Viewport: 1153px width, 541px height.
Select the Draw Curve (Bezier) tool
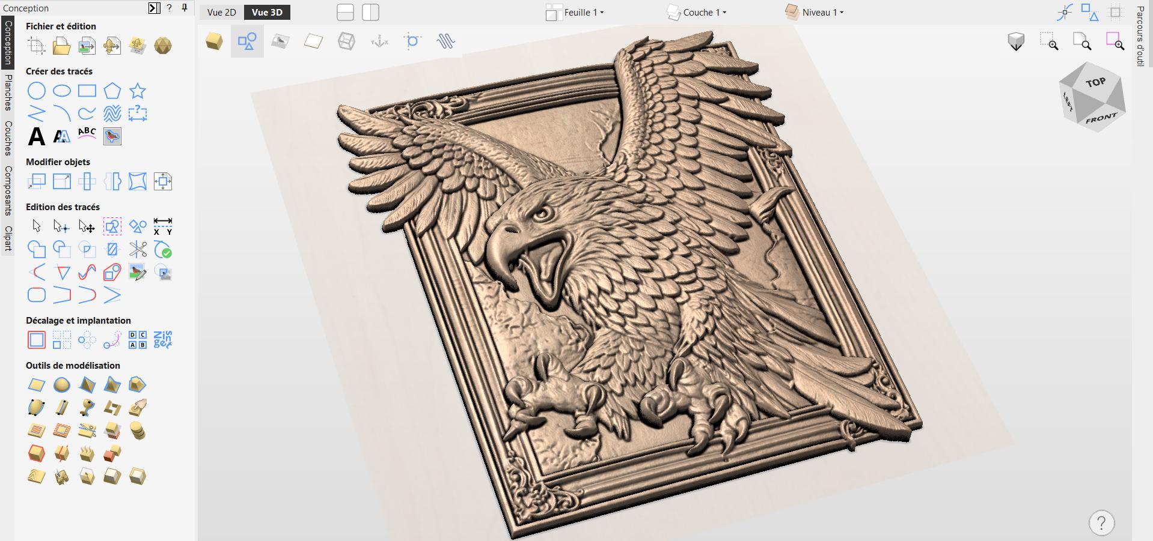click(x=87, y=113)
